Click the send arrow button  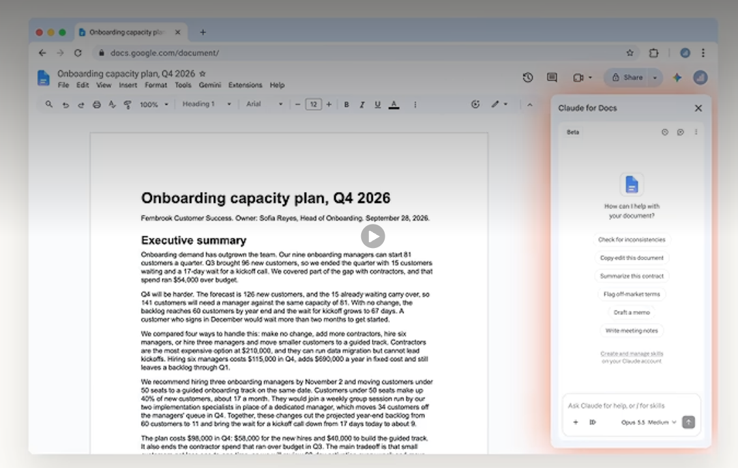point(688,422)
